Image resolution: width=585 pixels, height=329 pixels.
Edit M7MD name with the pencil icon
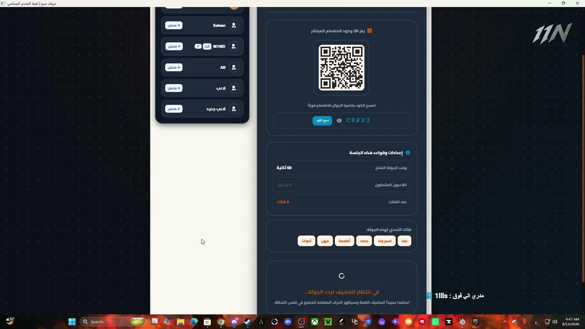[198, 46]
